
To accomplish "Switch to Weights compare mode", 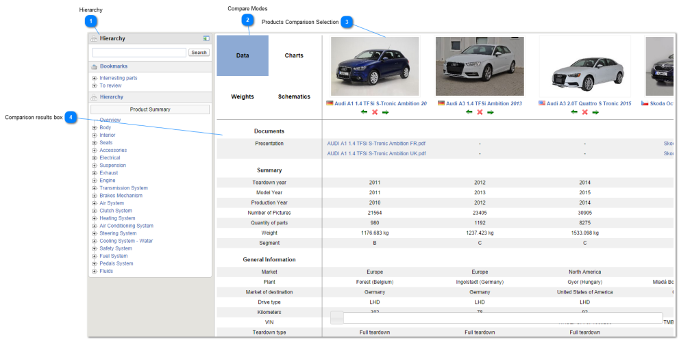I will [x=243, y=96].
